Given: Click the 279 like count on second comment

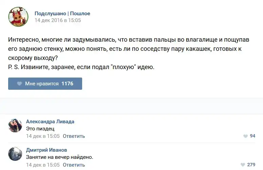Looking at the screenshot, I should (x=251, y=165).
